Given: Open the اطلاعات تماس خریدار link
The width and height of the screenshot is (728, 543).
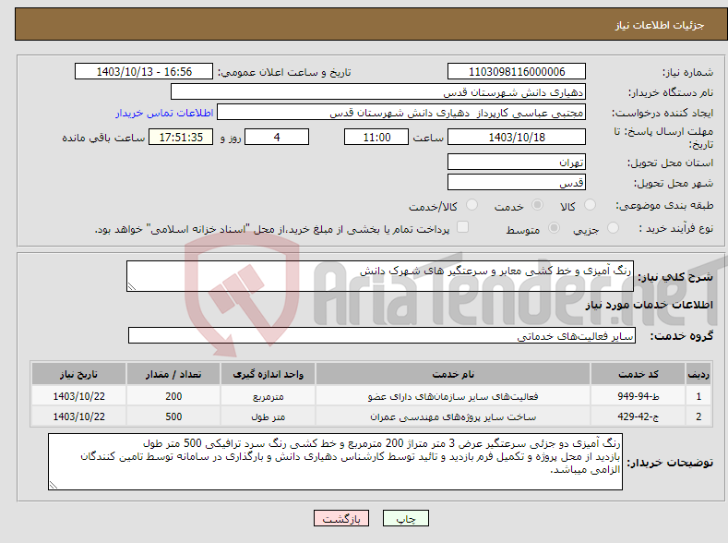Looking at the screenshot, I should click(164, 113).
